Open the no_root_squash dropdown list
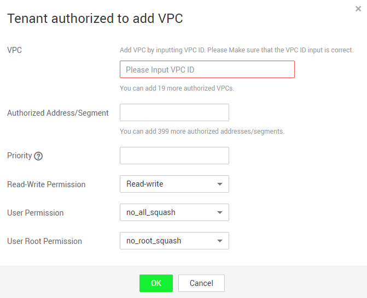Screen dimensions: 367x298 point(174,241)
